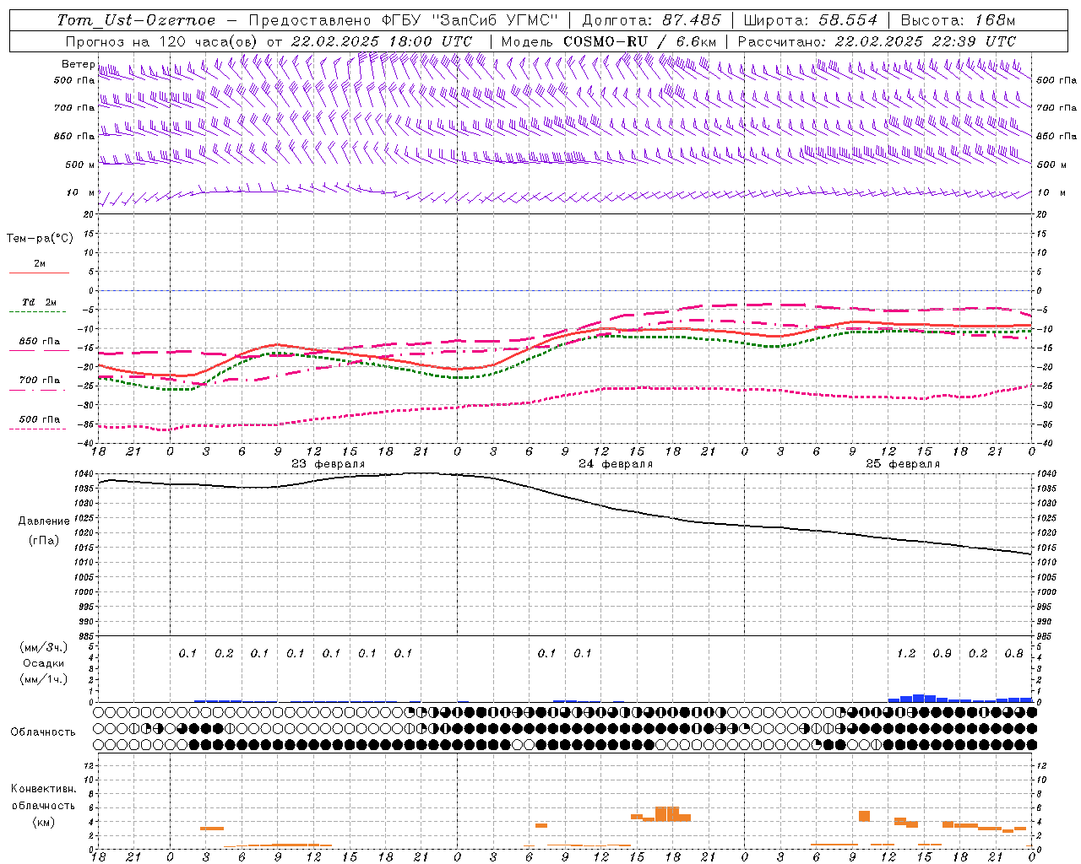Click the elevation text Высота: 168м
The width and height of the screenshot is (1081, 864).
pyautogui.click(x=957, y=20)
